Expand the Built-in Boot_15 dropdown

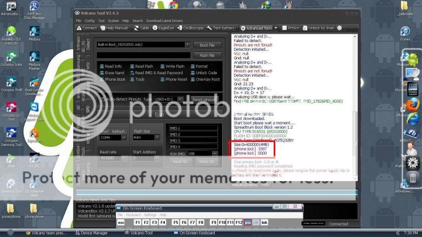[x=187, y=45]
